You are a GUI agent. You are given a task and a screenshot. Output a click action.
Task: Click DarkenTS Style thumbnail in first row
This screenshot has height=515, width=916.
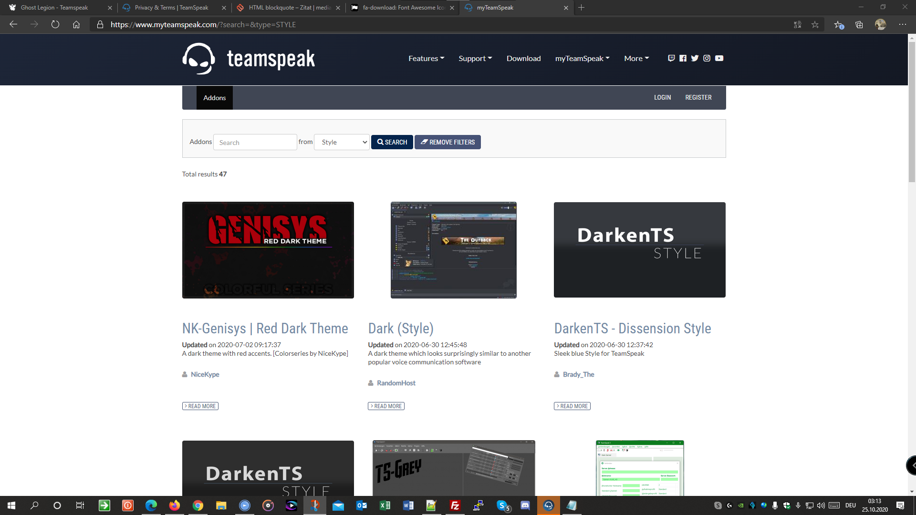(x=640, y=250)
